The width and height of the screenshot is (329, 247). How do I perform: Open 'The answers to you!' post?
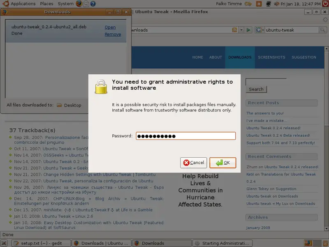coord(265,113)
